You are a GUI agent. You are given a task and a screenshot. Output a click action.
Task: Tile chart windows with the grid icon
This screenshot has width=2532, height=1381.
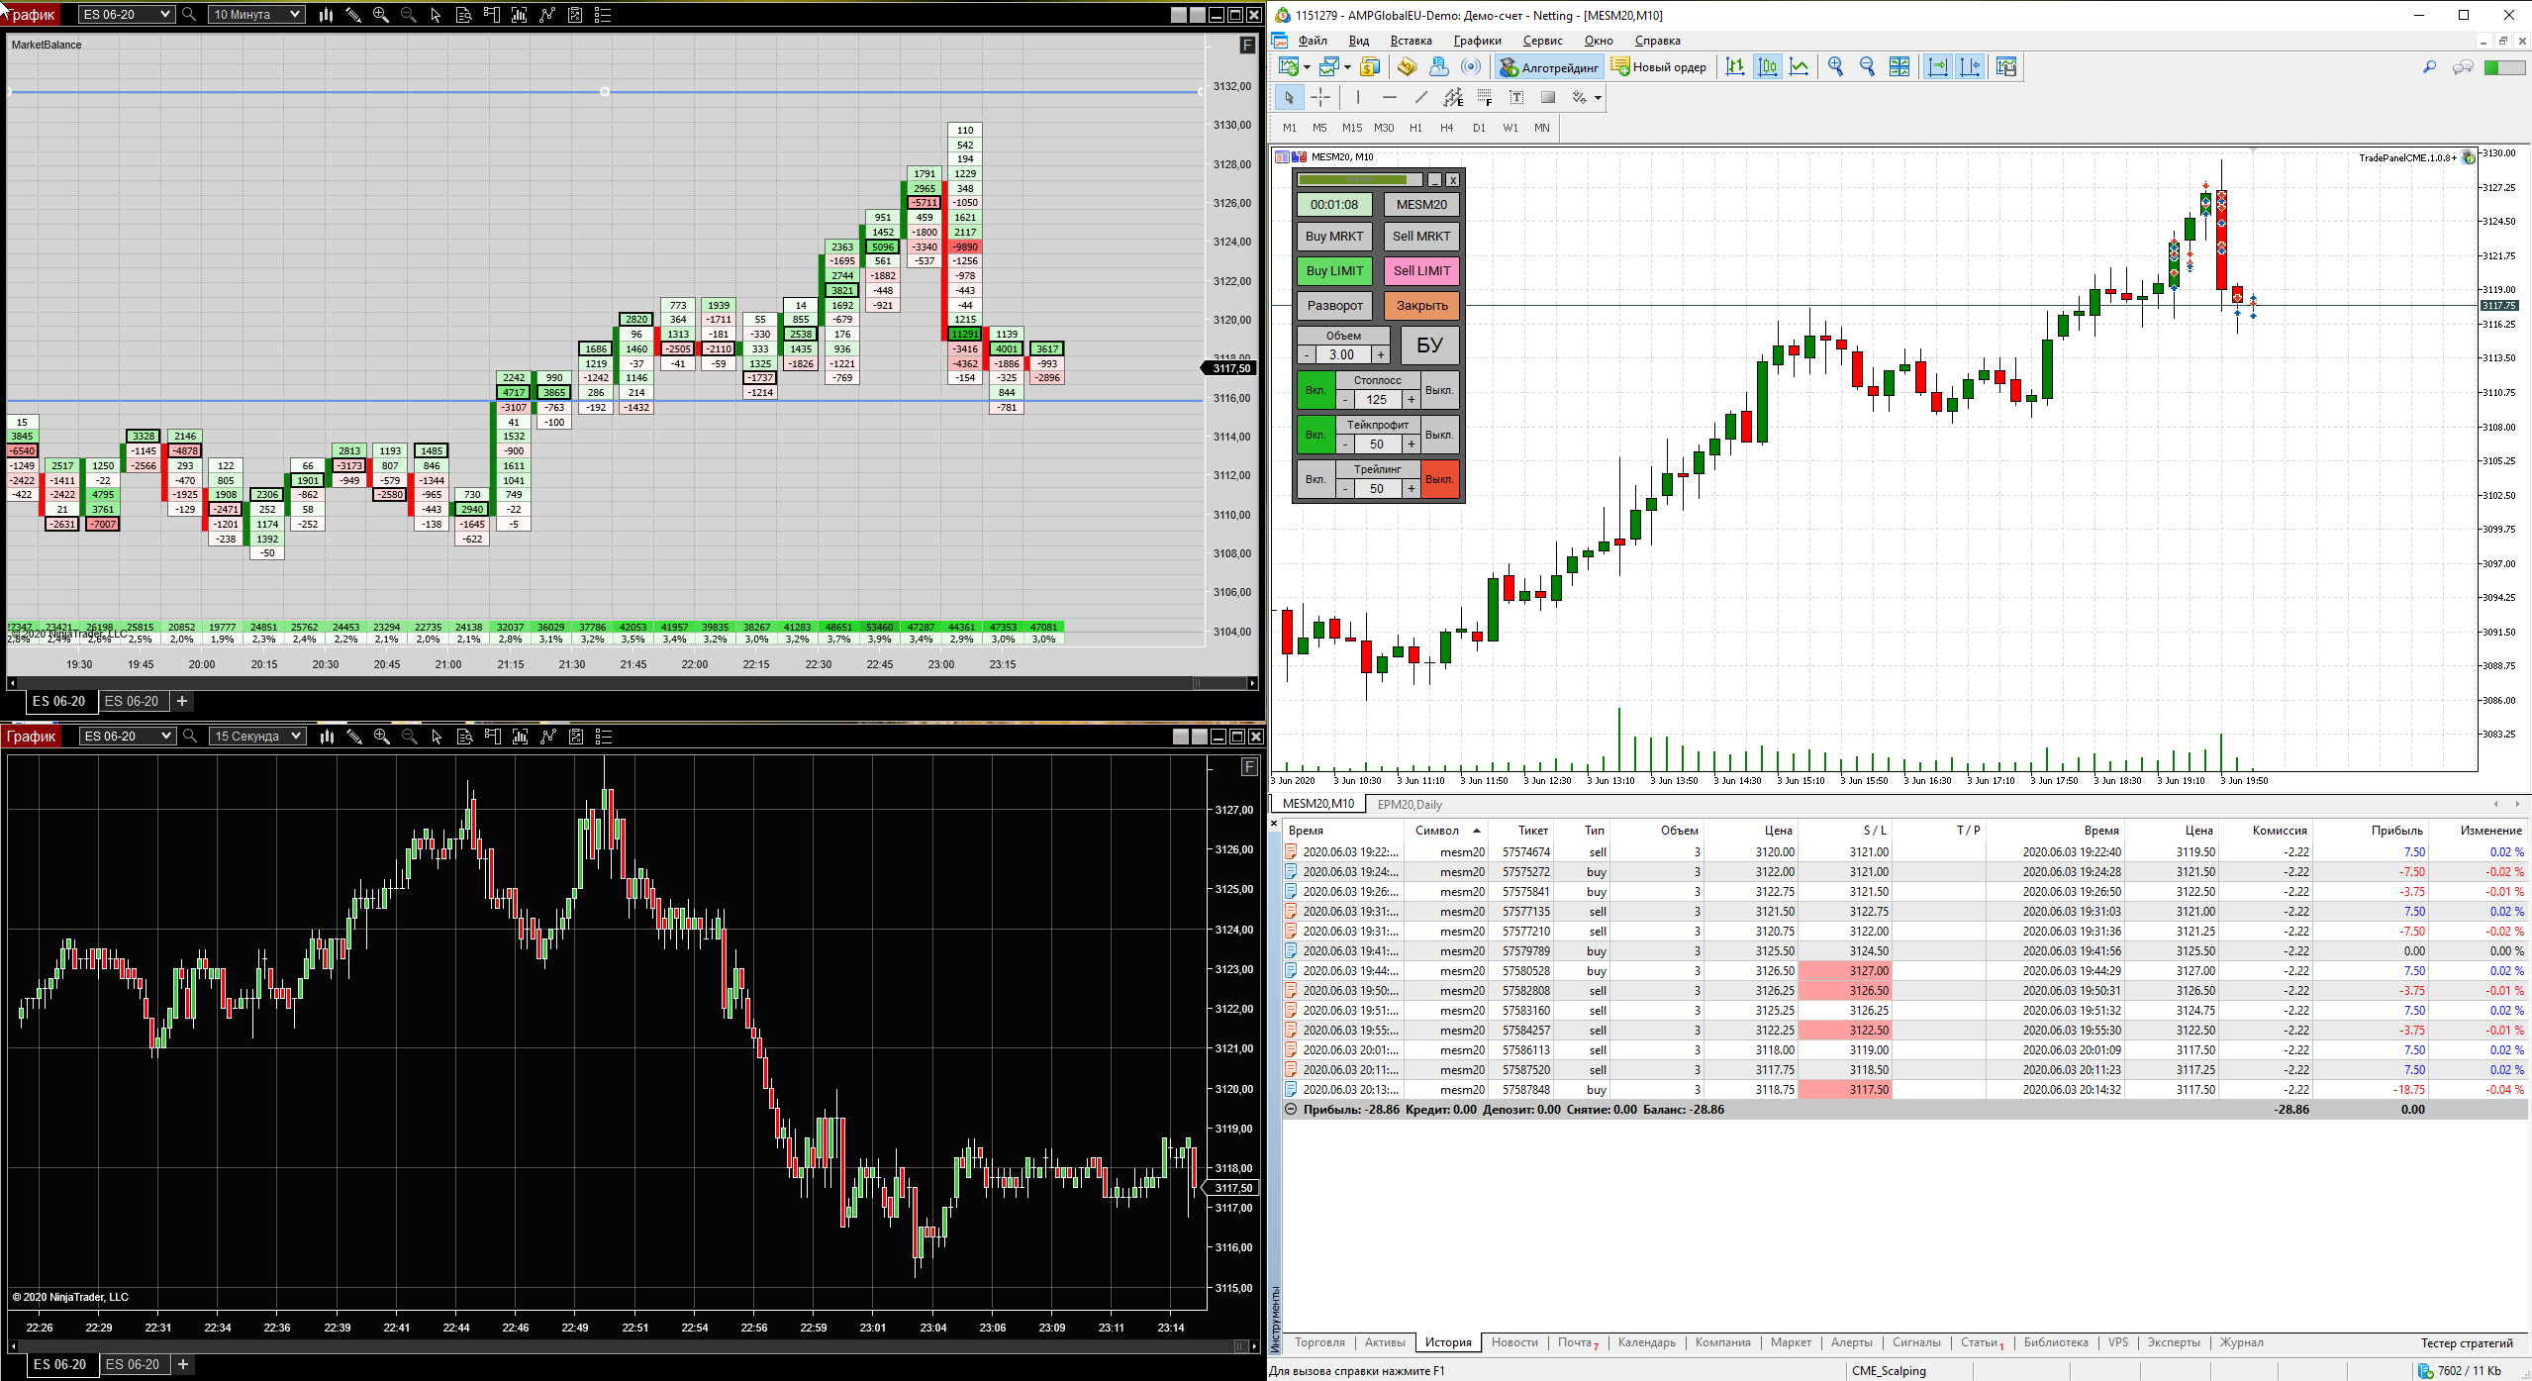[1899, 67]
